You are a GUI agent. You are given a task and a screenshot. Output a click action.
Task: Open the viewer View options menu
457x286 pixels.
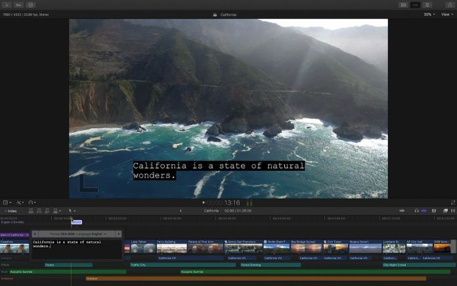click(x=446, y=14)
